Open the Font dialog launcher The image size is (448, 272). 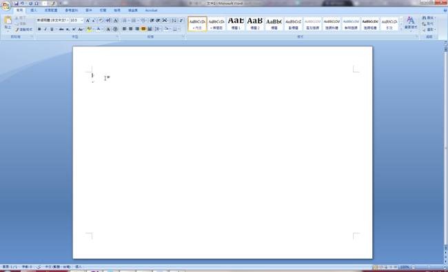click(x=117, y=37)
